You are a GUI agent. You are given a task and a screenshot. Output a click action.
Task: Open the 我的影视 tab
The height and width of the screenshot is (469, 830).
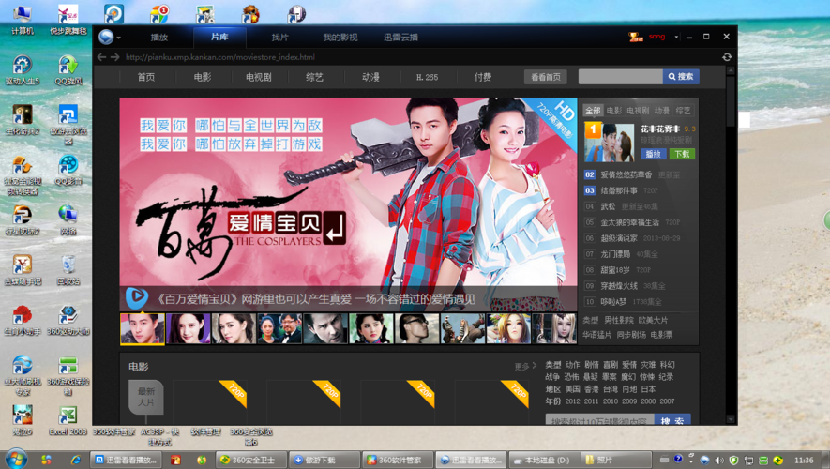pos(340,38)
